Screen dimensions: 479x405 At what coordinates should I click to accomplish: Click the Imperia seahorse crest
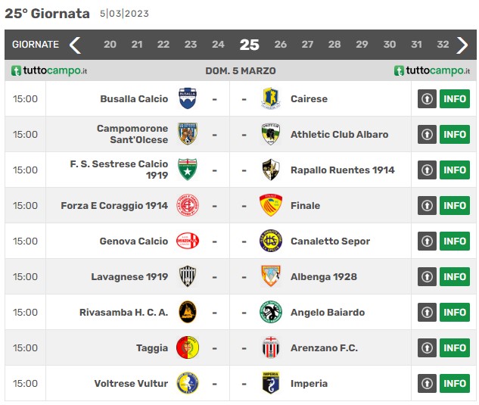pos(271,383)
